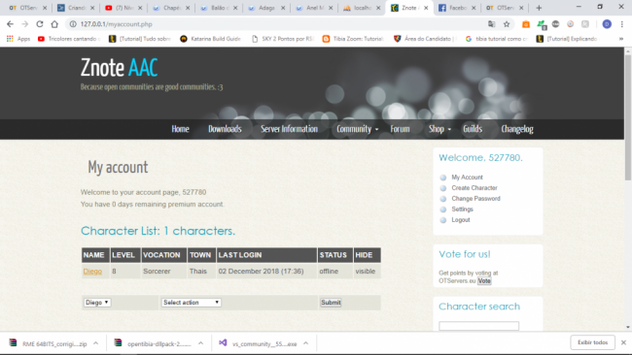This screenshot has width=632, height=355.
Task: Expand the Community dropdown menu
Action: [357, 129]
